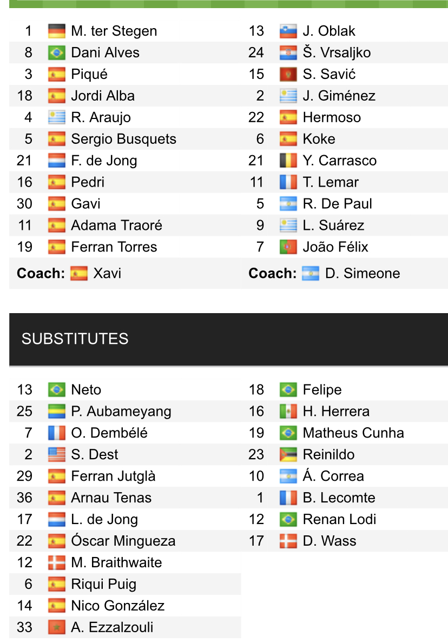This screenshot has height=643, width=448.
Task: Click shirt number 24 for Š. Vrsaljko
Action: point(256,52)
